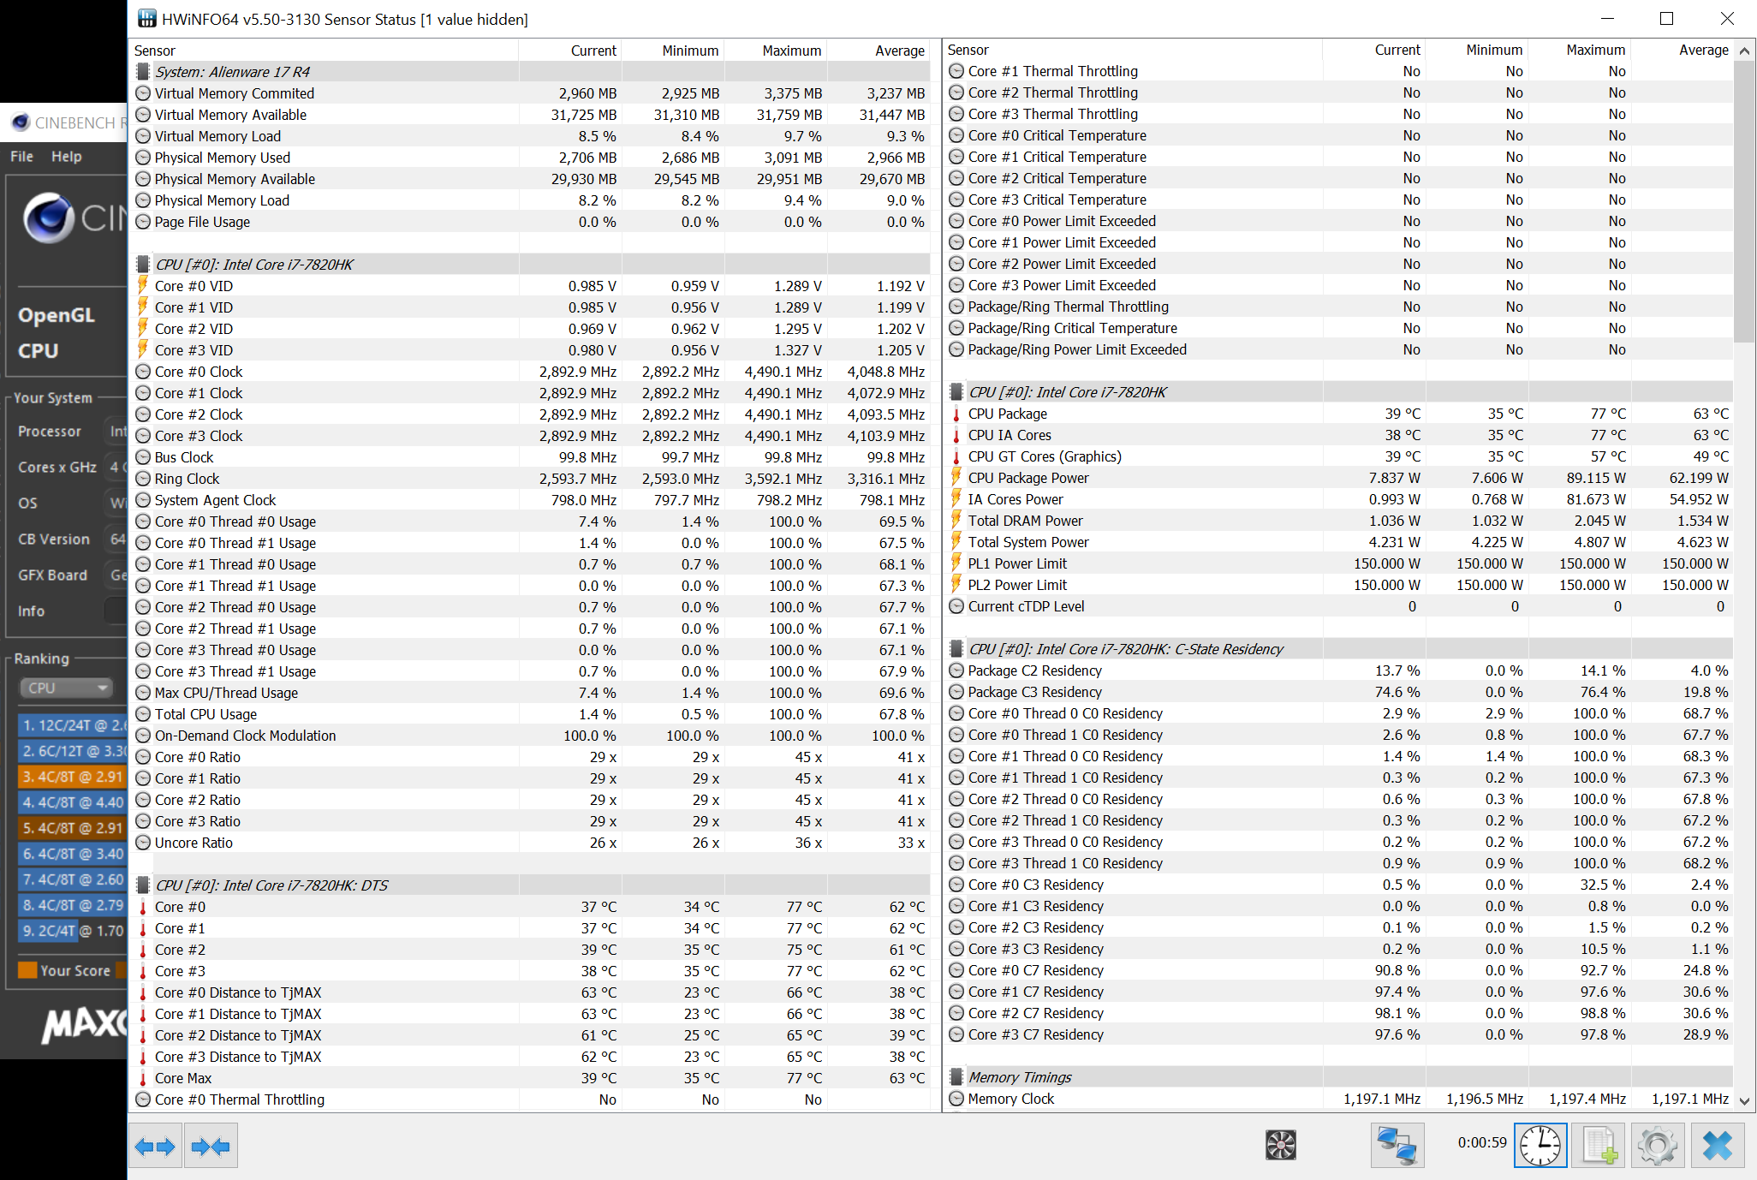Click the Memory Clock sensor icon
This screenshot has width=1757, height=1180.
[x=956, y=1099]
